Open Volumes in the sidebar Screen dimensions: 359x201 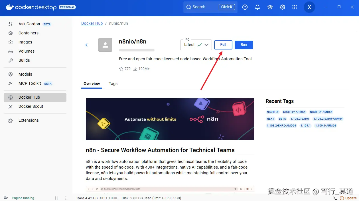point(35,51)
